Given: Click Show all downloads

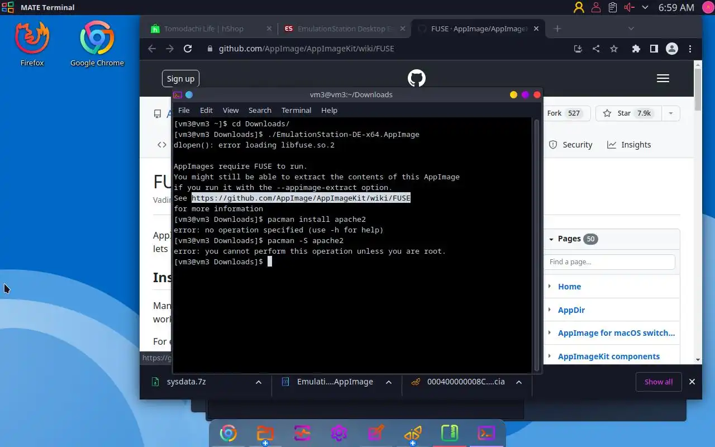Looking at the screenshot, I should pyautogui.click(x=659, y=382).
